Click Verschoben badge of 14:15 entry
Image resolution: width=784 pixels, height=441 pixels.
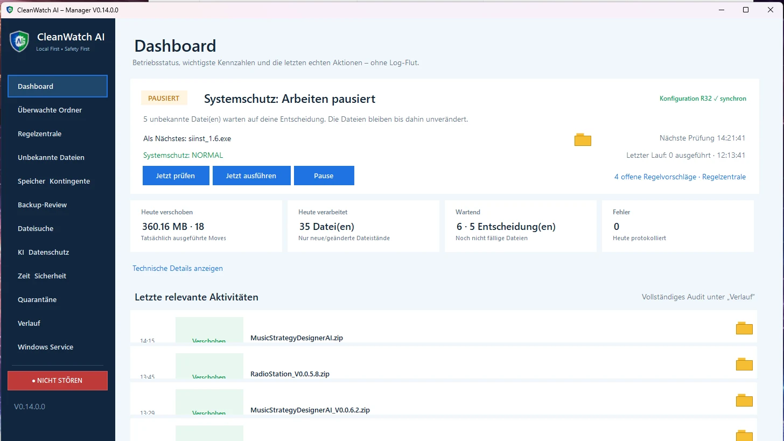pos(209,330)
